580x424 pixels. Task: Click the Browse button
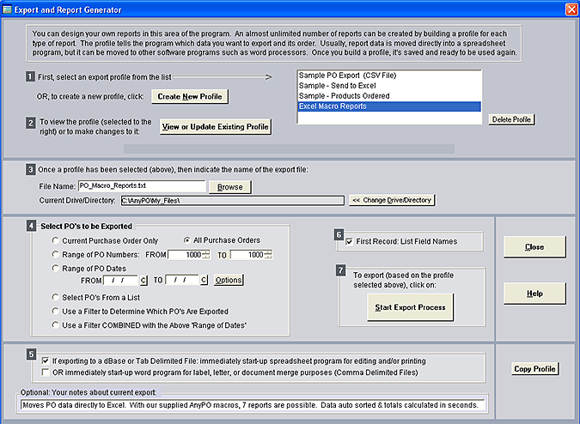pyautogui.click(x=229, y=187)
